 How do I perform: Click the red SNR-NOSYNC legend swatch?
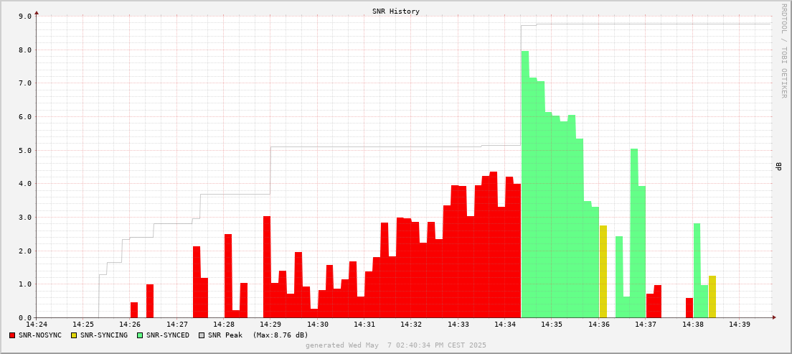13,335
